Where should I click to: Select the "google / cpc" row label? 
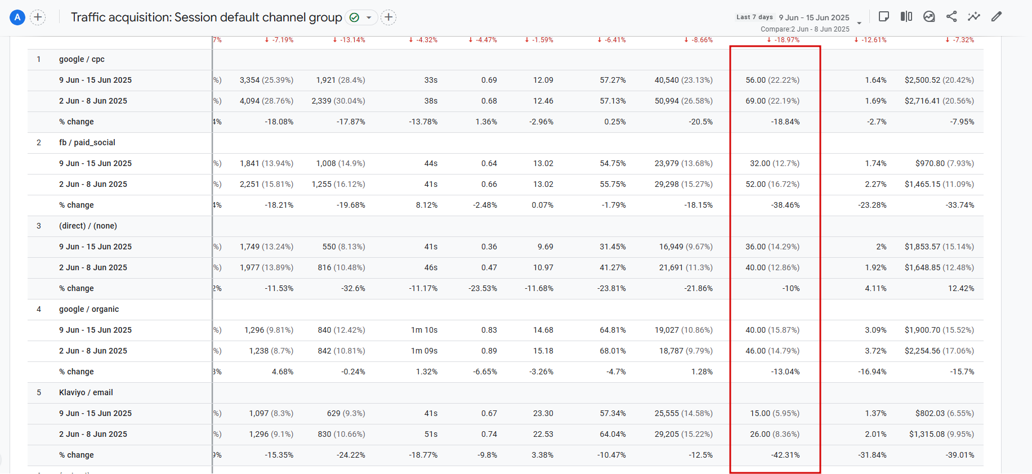coord(82,59)
